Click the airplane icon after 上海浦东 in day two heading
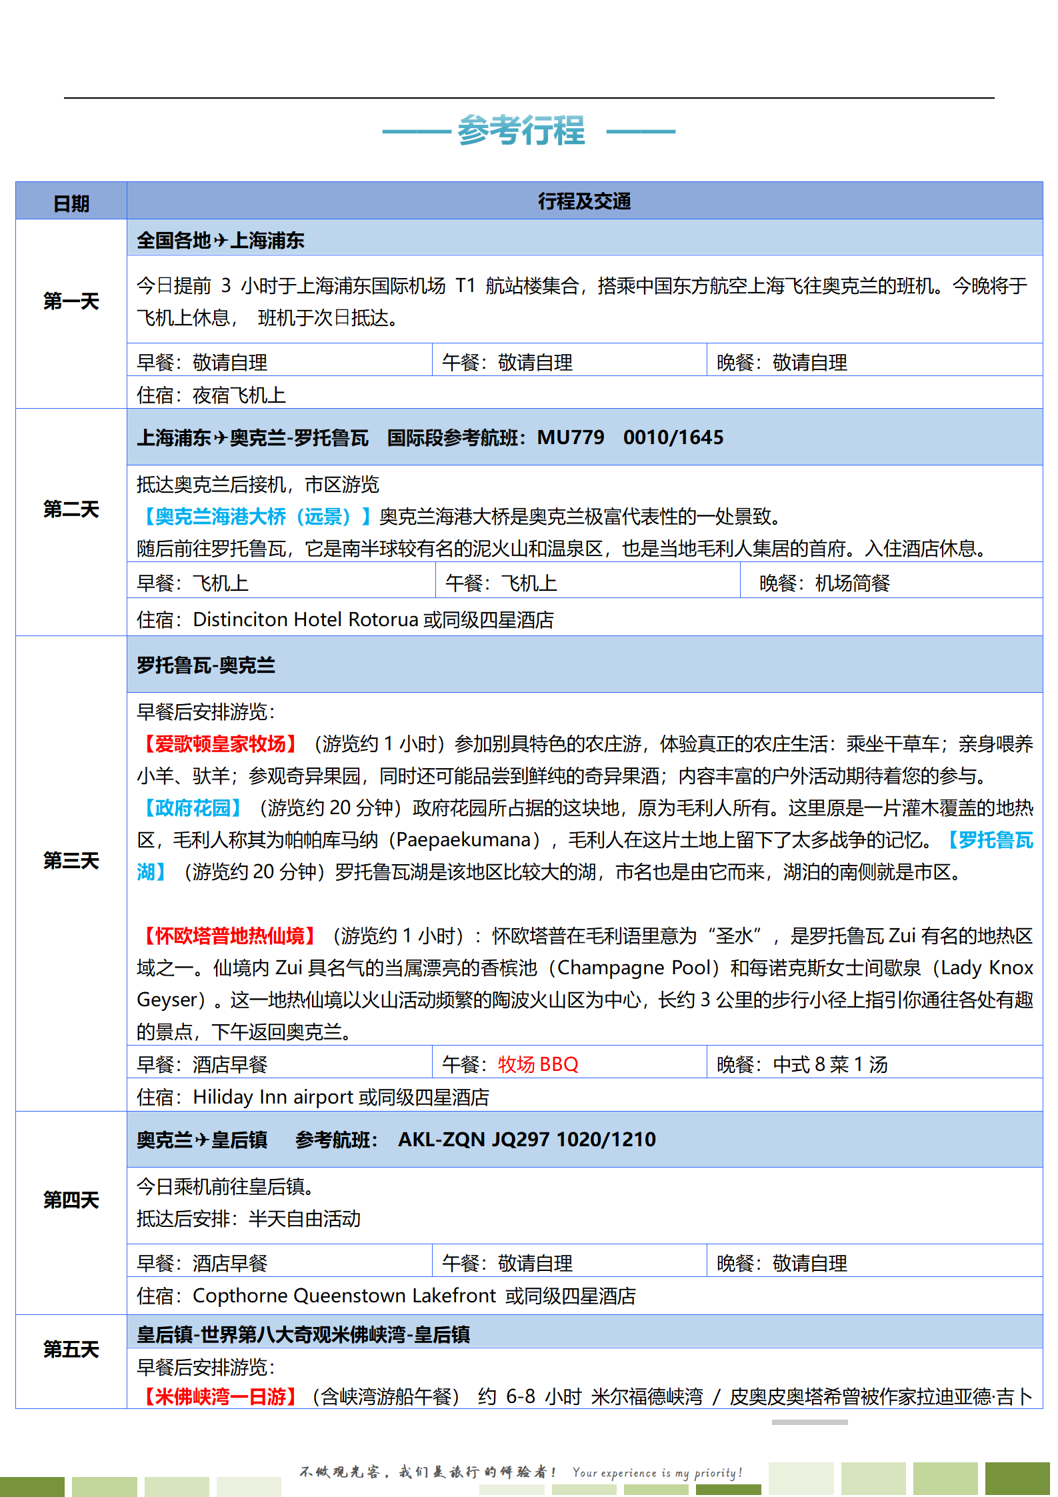1058x1497 pixels. 221,438
